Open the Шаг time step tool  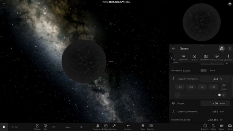46,127
